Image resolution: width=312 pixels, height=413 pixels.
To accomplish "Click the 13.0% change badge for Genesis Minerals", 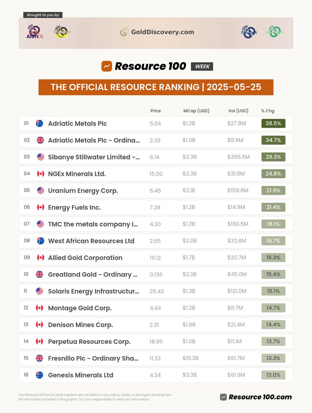I will point(274,375).
